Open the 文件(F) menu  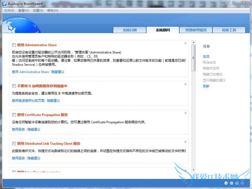pos(9,10)
